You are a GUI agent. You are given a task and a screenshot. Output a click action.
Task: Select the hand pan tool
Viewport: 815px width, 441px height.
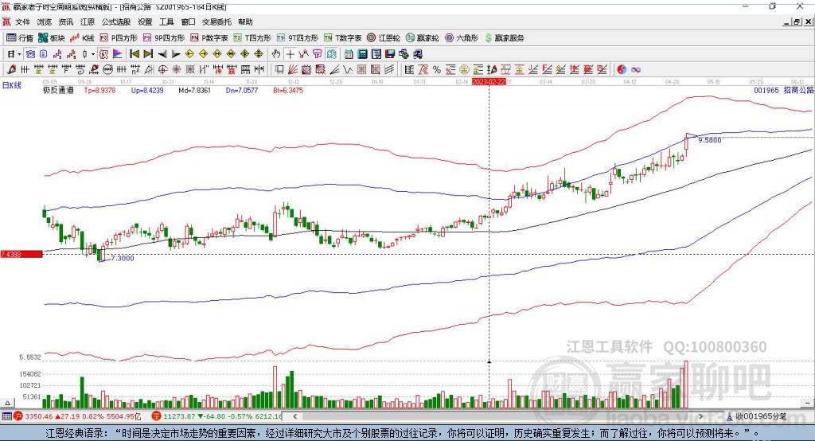[276, 54]
